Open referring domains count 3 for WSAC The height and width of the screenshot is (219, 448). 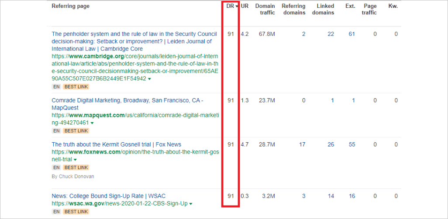click(x=304, y=196)
